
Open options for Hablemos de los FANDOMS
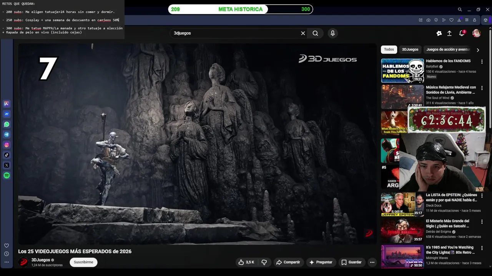tap(482, 62)
